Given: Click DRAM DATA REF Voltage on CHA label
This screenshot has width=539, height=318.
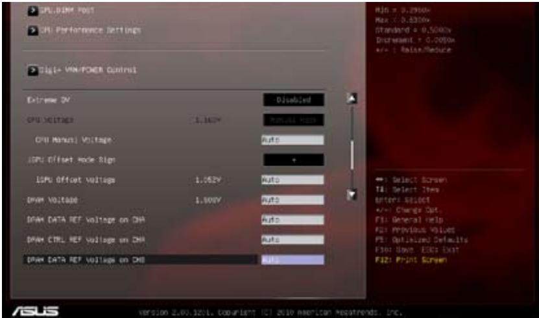Looking at the screenshot, I should coord(86,219).
